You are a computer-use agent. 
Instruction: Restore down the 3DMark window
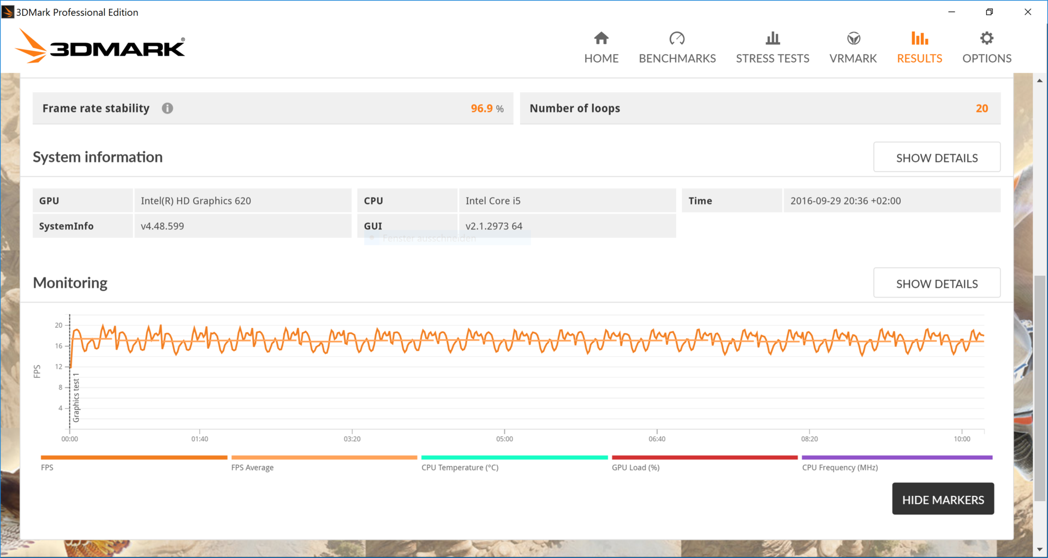click(989, 11)
